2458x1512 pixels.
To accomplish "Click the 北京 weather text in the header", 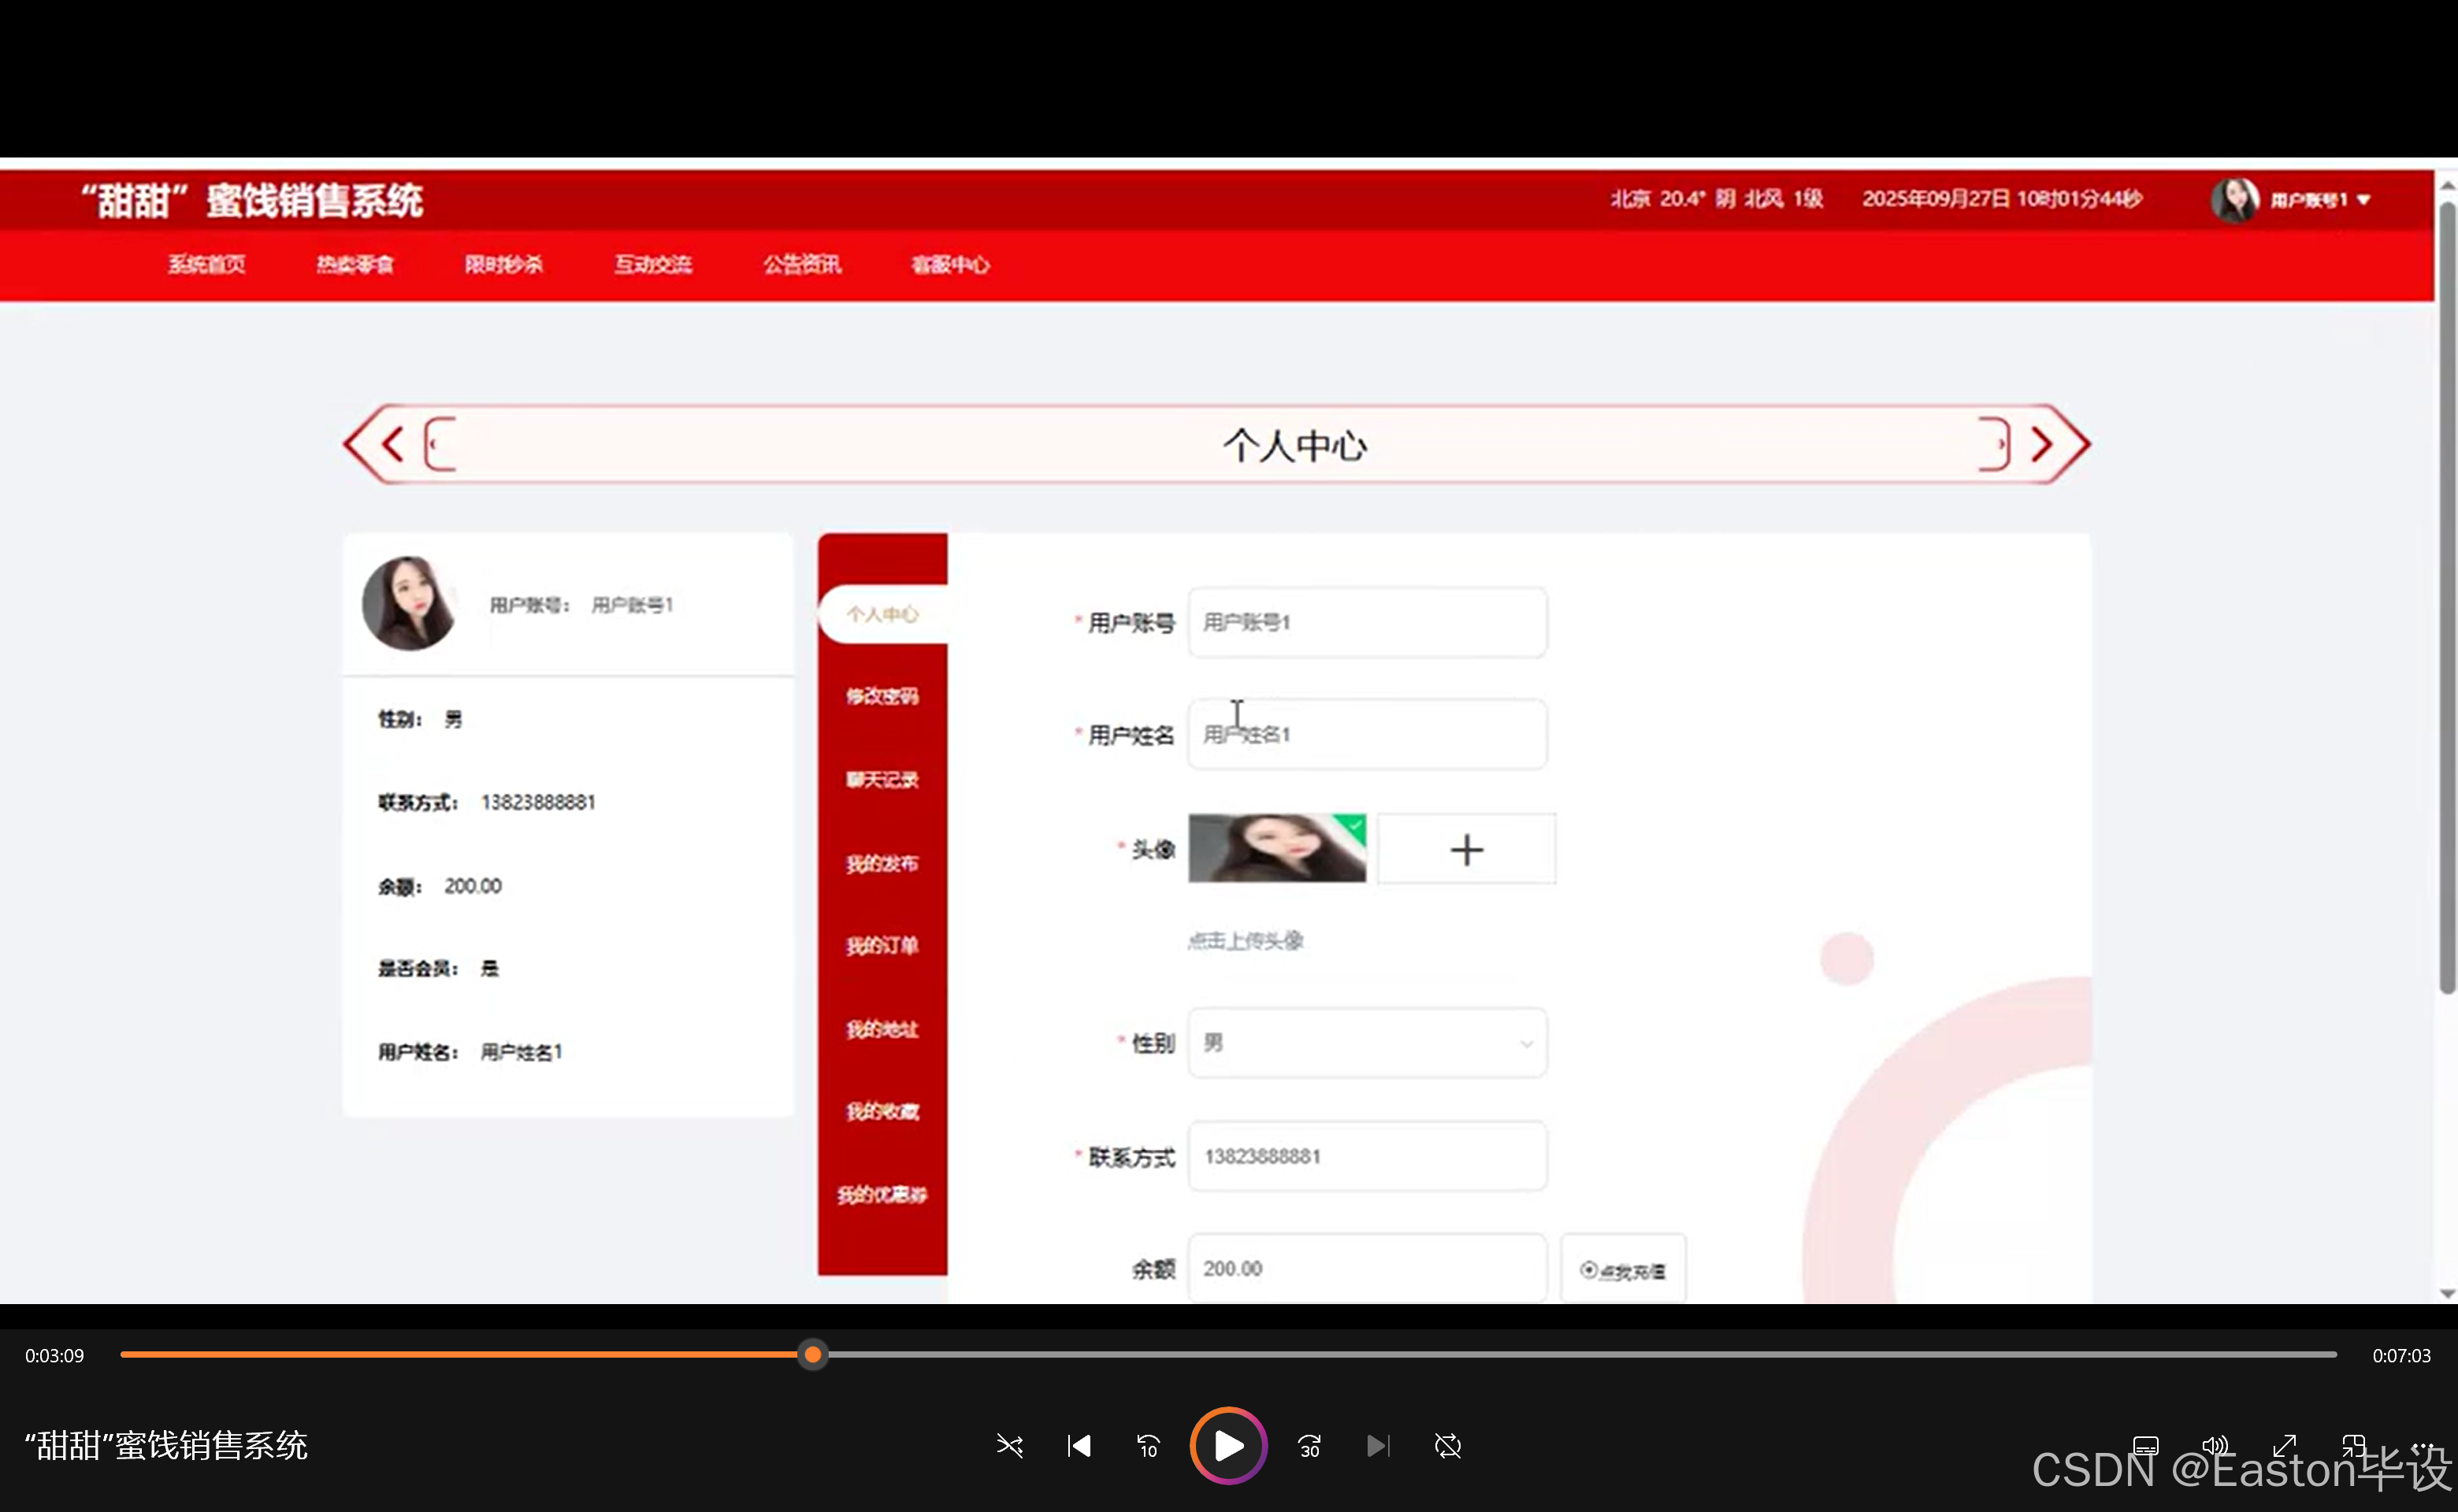I will pos(1717,199).
